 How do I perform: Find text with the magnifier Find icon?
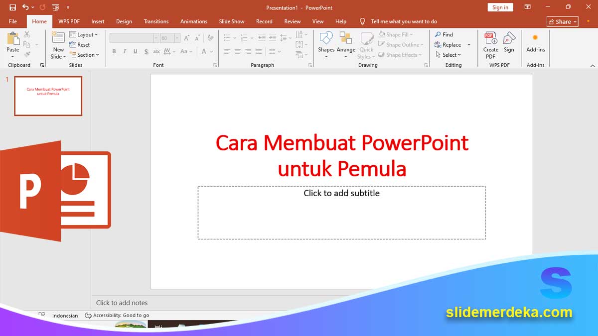coord(444,34)
